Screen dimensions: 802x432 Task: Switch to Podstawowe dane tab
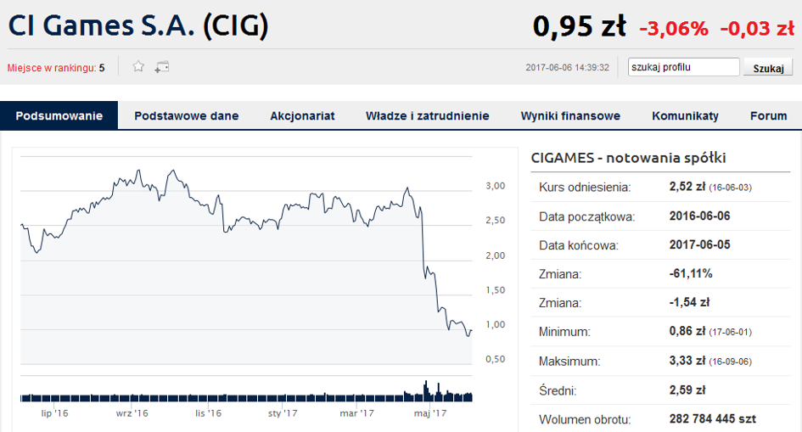coord(186,115)
